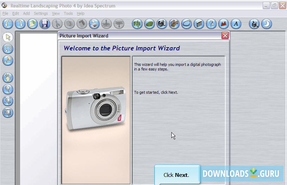This screenshot has width=287, height=185.
Task: Click the camera picture icon in toolbar
Action: tap(162, 24)
